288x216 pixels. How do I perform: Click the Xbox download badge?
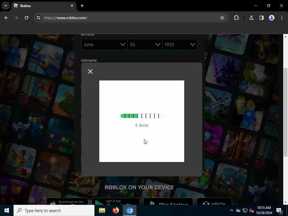(x=214, y=201)
